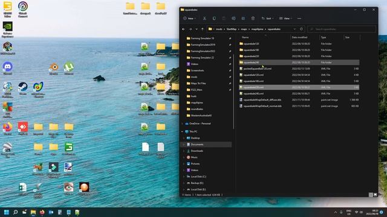
Task: Open the View dropdown menu
Action: (x=285, y=19)
